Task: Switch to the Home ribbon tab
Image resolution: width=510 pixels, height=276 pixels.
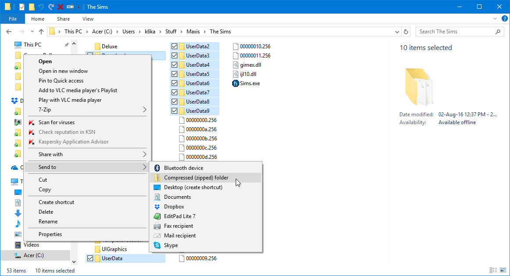Action: pyautogui.click(x=38, y=19)
